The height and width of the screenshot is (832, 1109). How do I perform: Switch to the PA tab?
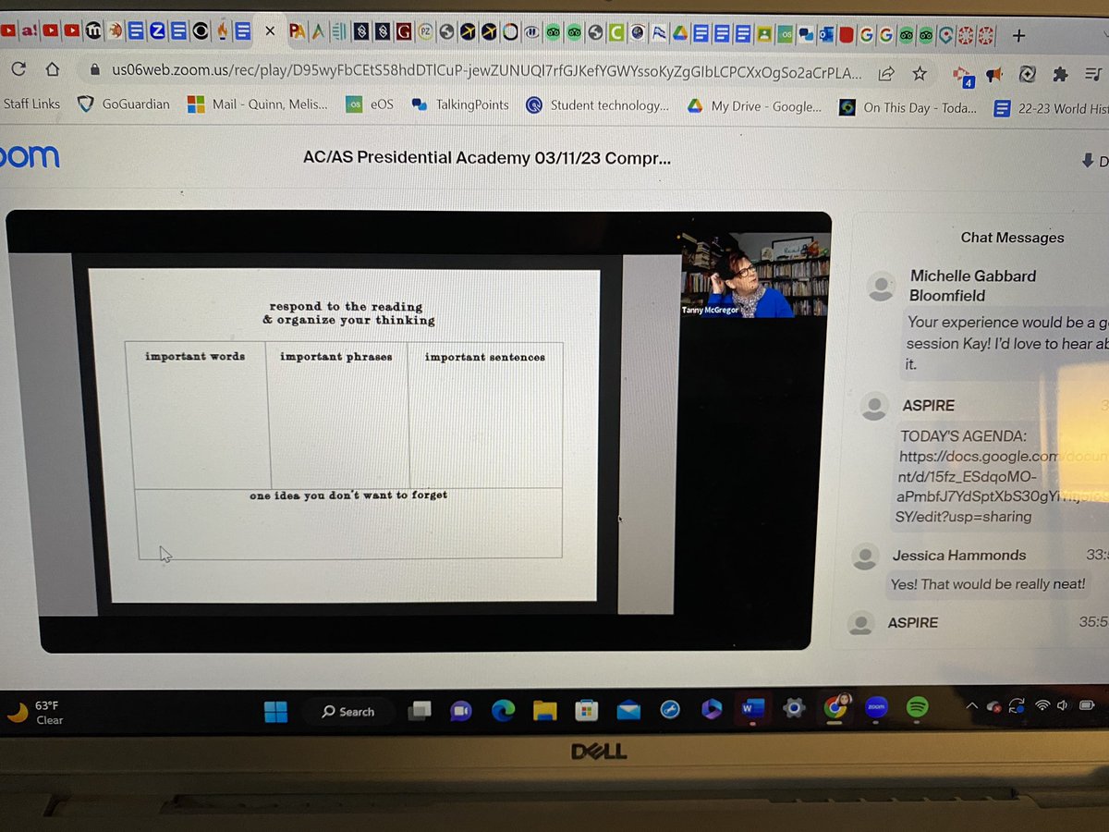[x=298, y=31]
